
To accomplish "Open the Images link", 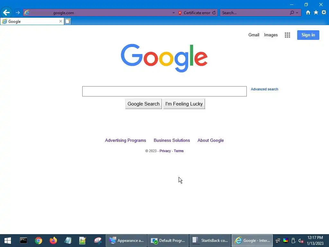I will point(271,35).
